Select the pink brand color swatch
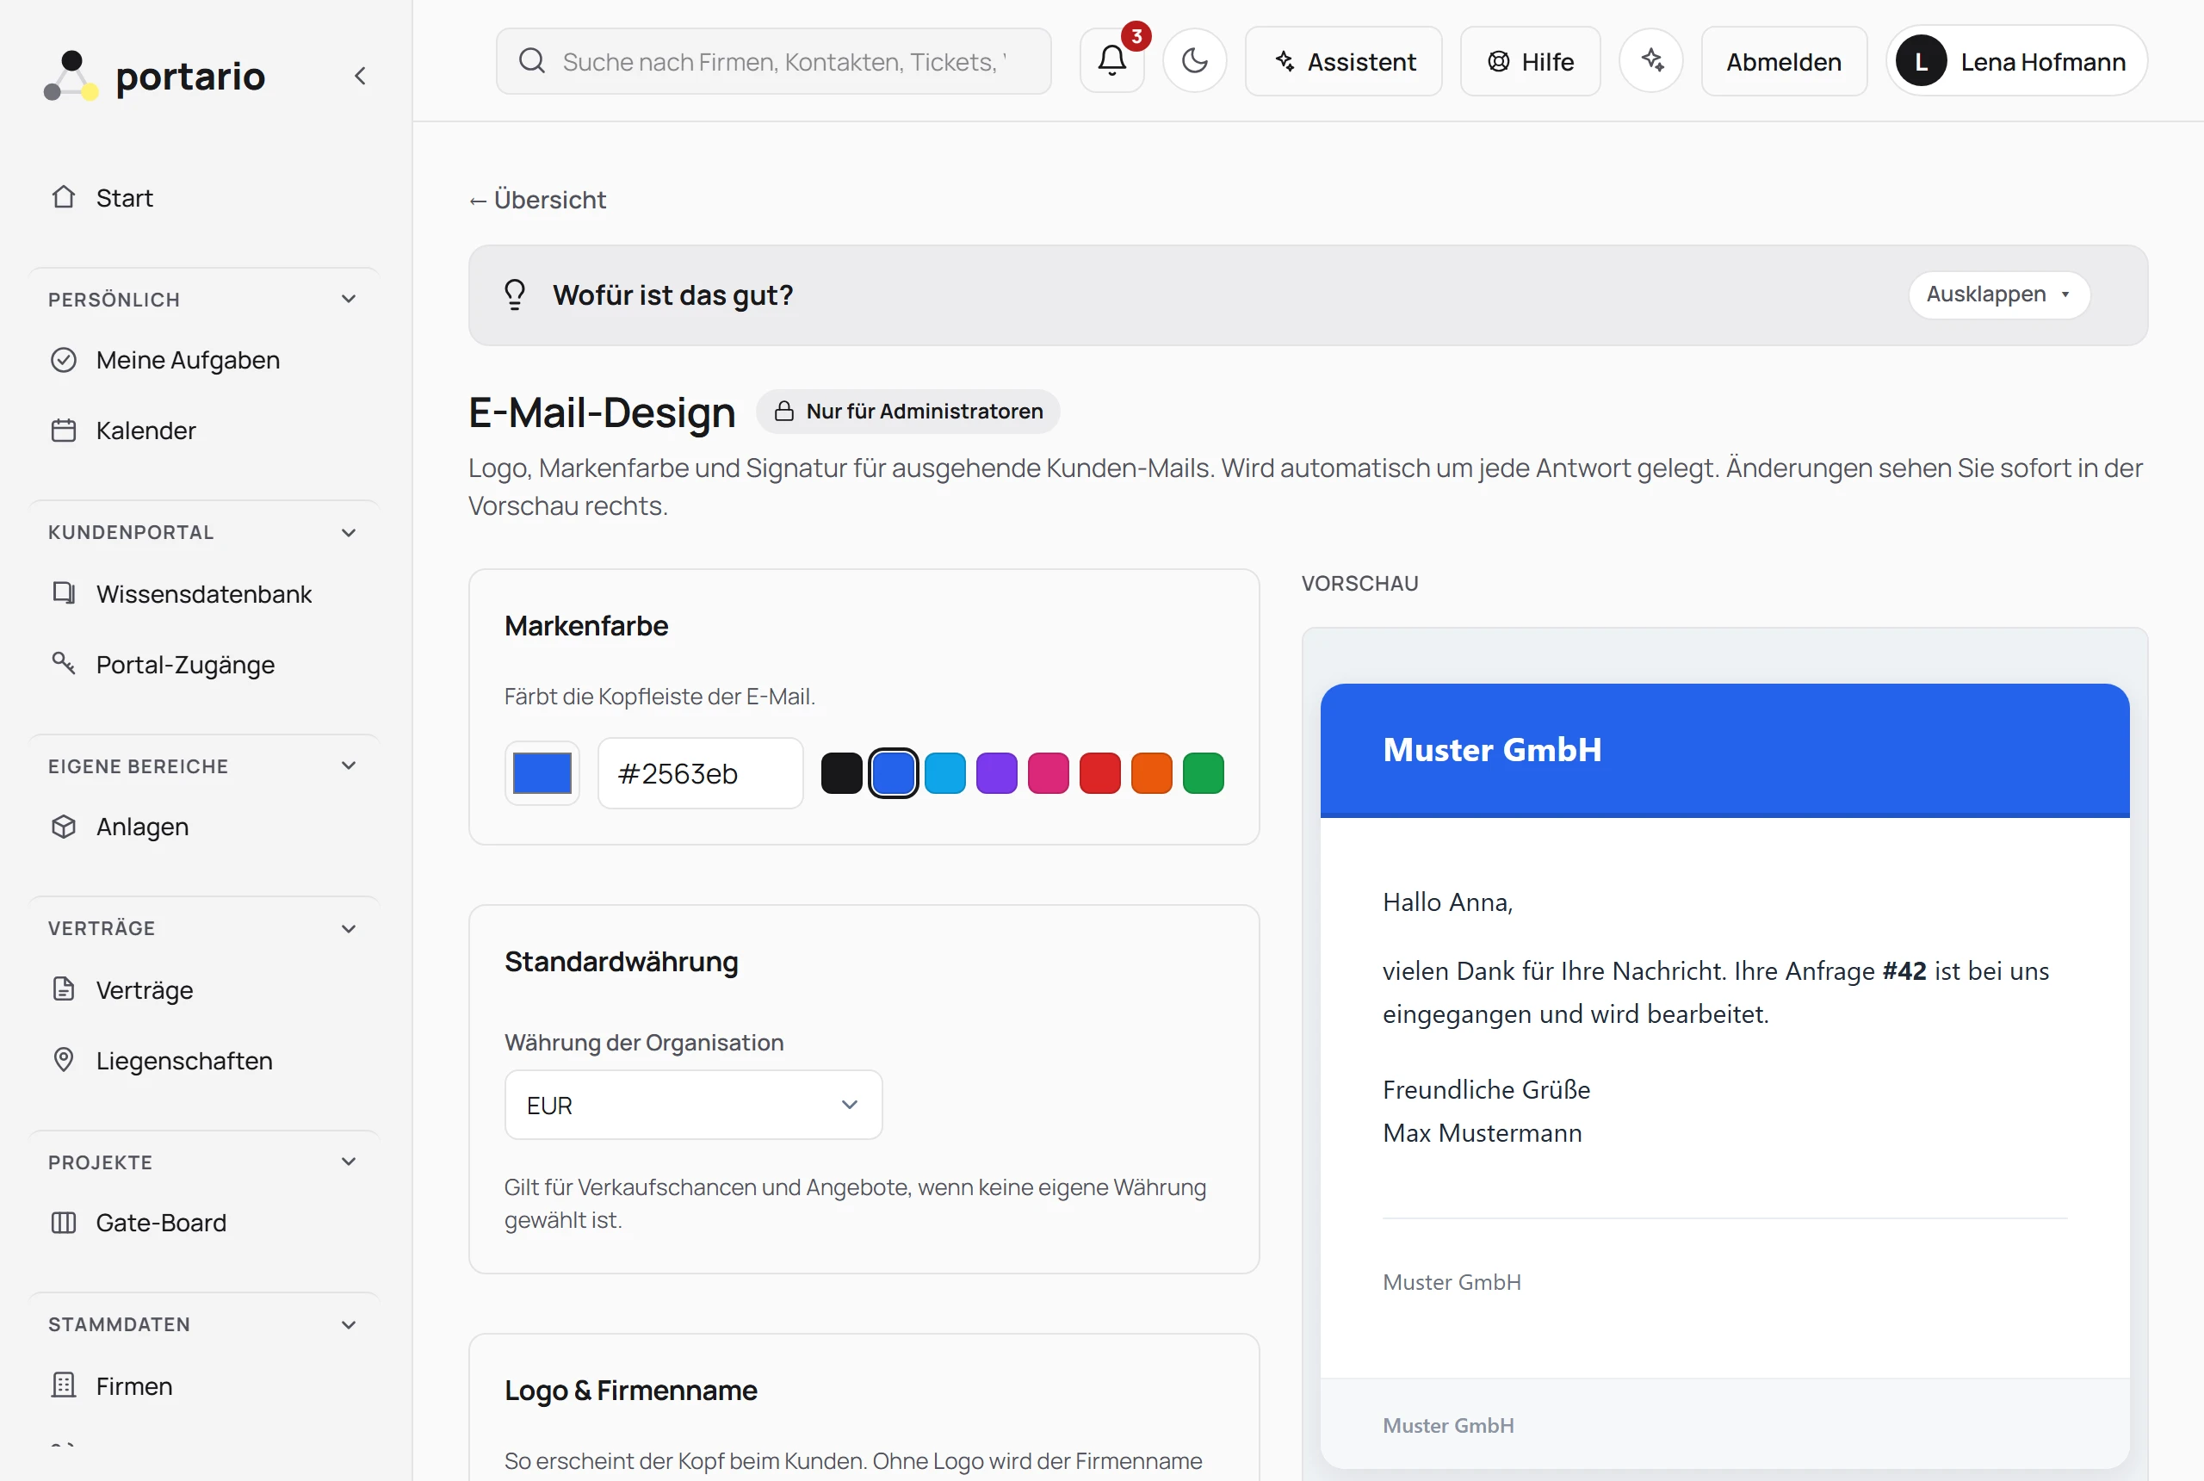The width and height of the screenshot is (2204, 1481). click(x=1048, y=773)
